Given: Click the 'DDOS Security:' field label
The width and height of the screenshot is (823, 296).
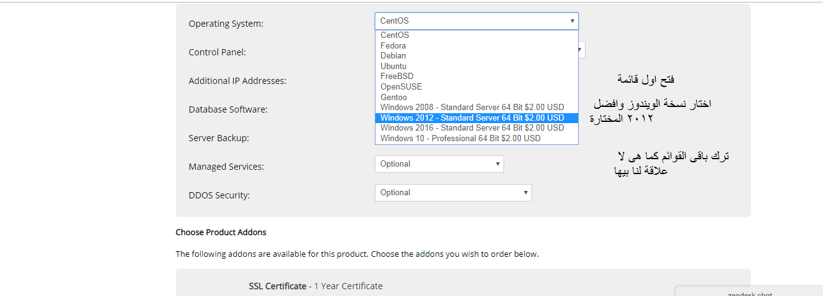Looking at the screenshot, I should coord(219,195).
